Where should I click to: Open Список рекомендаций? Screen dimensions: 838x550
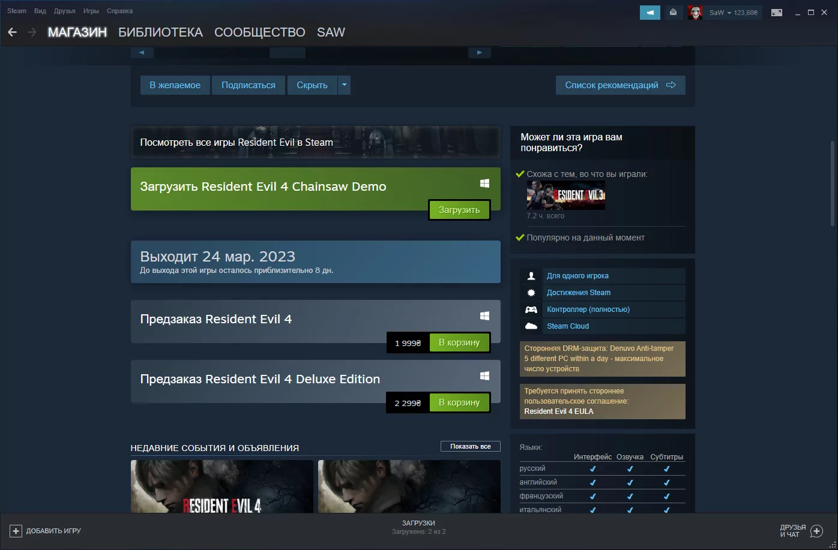click(x=621, y=85)
